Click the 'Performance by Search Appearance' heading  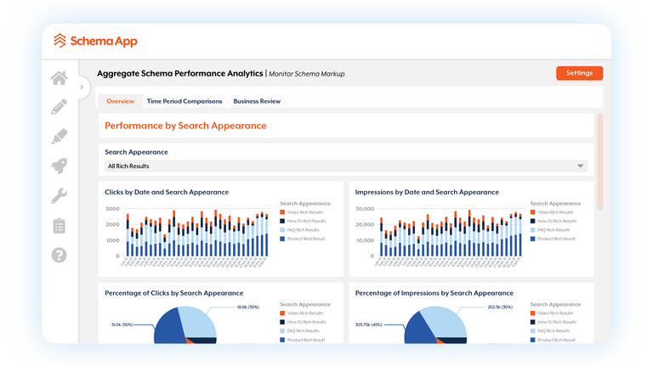(185, 126)
